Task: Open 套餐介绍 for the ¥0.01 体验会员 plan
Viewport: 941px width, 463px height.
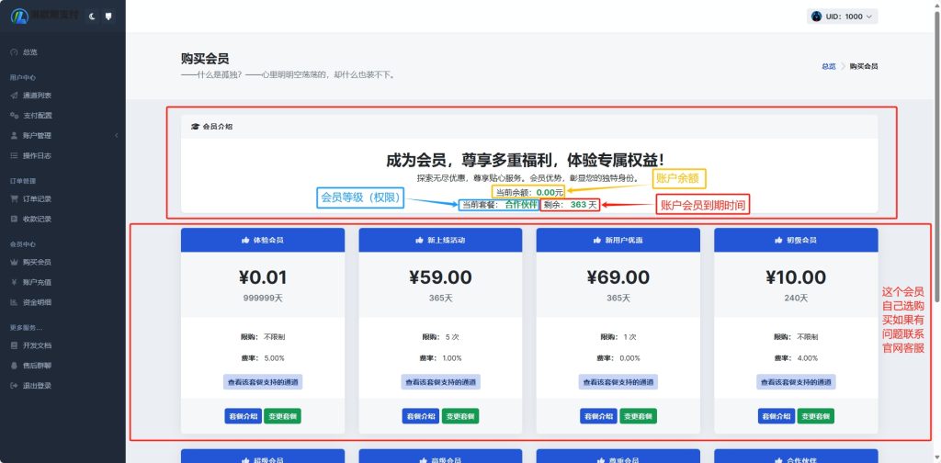Action: pos(243,416)
